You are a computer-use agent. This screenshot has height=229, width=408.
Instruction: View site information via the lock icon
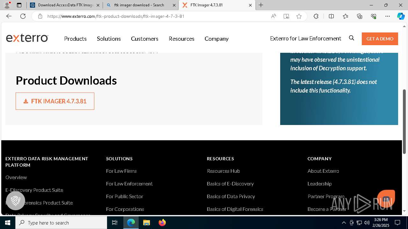[x=40, y=16]
